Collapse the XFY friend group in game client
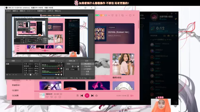200x112 pixels. click(x=151, y=40)
